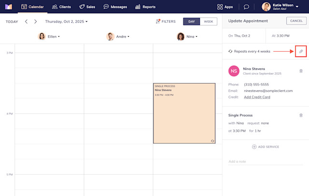This screenshot has height=196, width=309.
Task: Click 'Client since September 2025' text
Action: point(262,74)
